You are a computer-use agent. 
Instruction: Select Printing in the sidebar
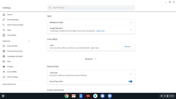tap(10, 67)
